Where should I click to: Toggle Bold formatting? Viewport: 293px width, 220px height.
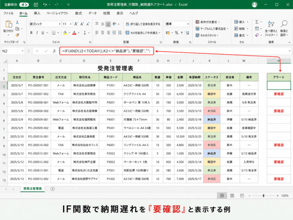click(x=31, y=33)
